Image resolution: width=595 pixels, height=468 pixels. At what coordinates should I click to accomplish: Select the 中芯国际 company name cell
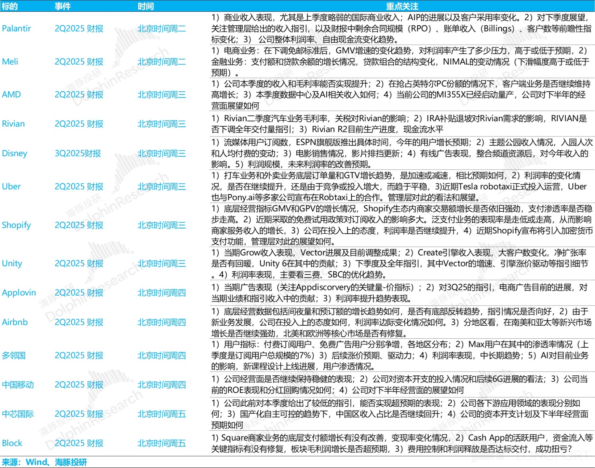(18, 414)
